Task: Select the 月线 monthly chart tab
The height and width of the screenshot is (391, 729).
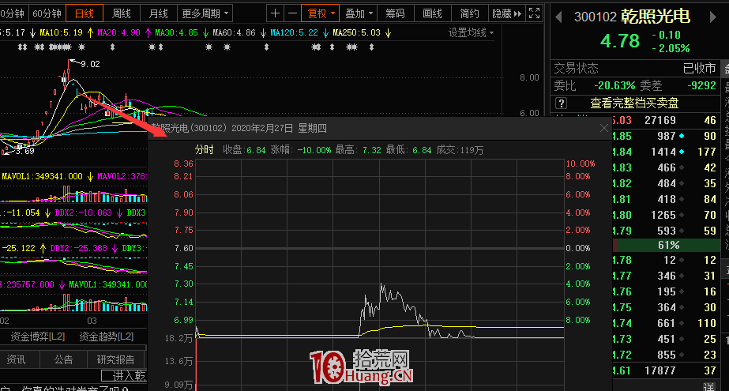Action: [x=158, y=13]
